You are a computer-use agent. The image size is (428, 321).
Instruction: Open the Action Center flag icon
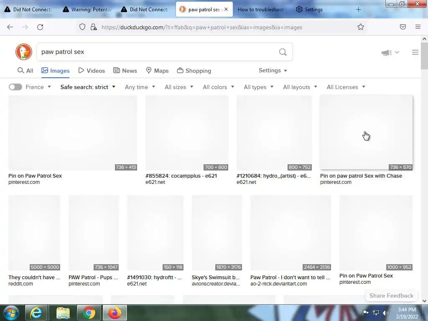pyautogui.click(x=365, y=313)
